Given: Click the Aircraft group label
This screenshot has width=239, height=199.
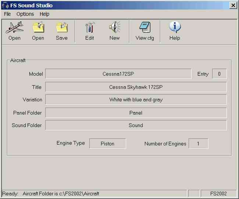Looking at the screenshot, I should click(18, 60).
